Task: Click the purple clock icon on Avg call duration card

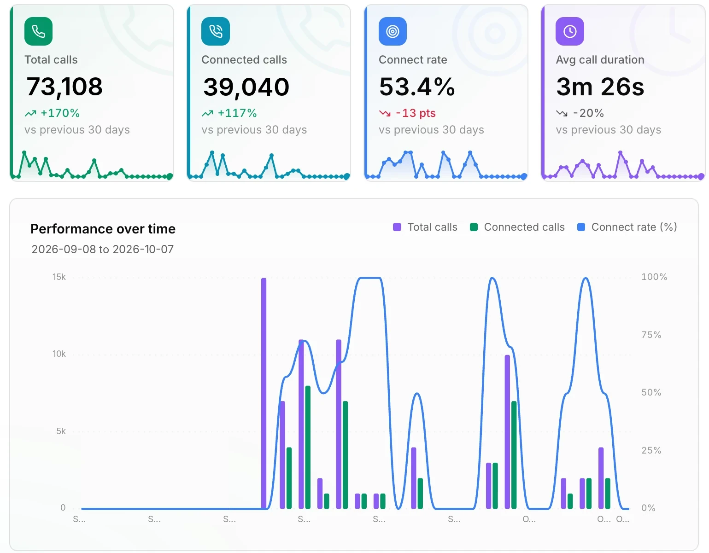Action: click(x=570, y=31)
